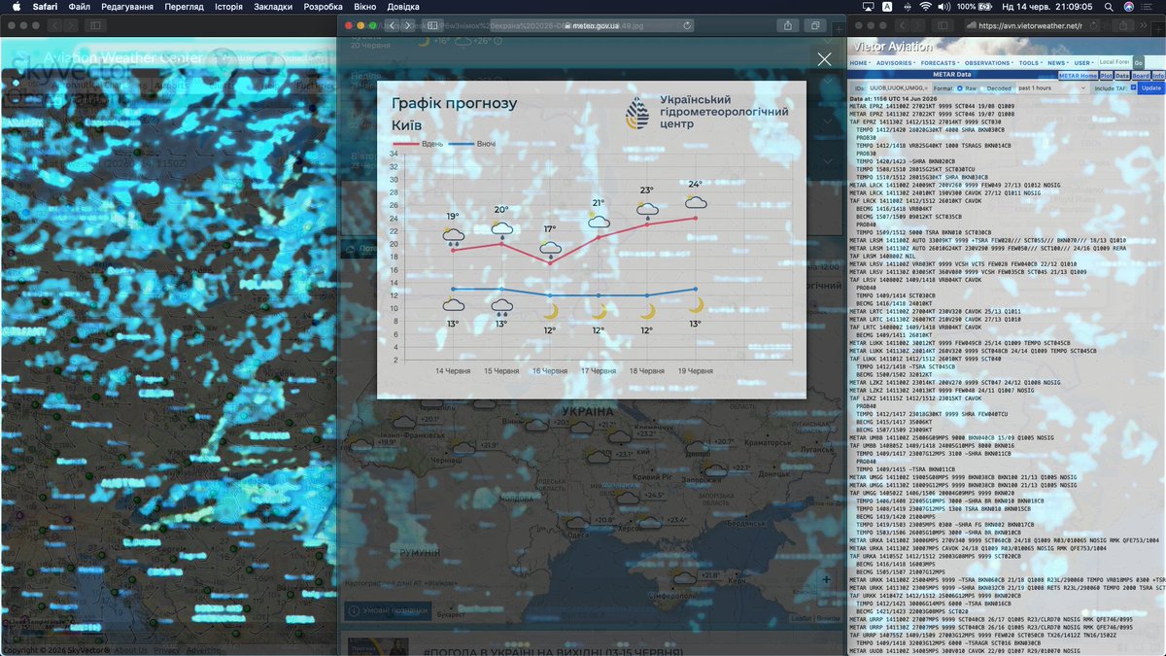Open the Історія menu
This screenshot has width=1166, height=656.
228,6
